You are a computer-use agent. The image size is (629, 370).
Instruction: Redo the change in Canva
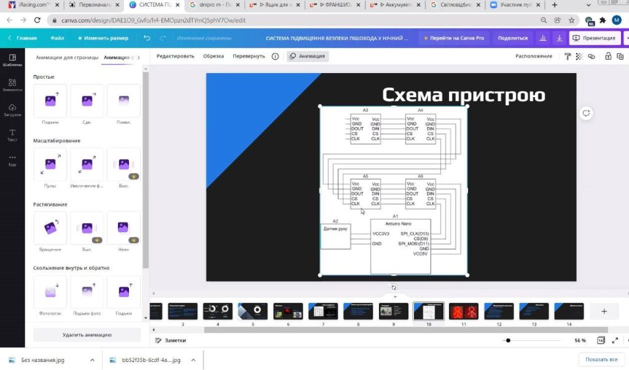click(162, 38)
